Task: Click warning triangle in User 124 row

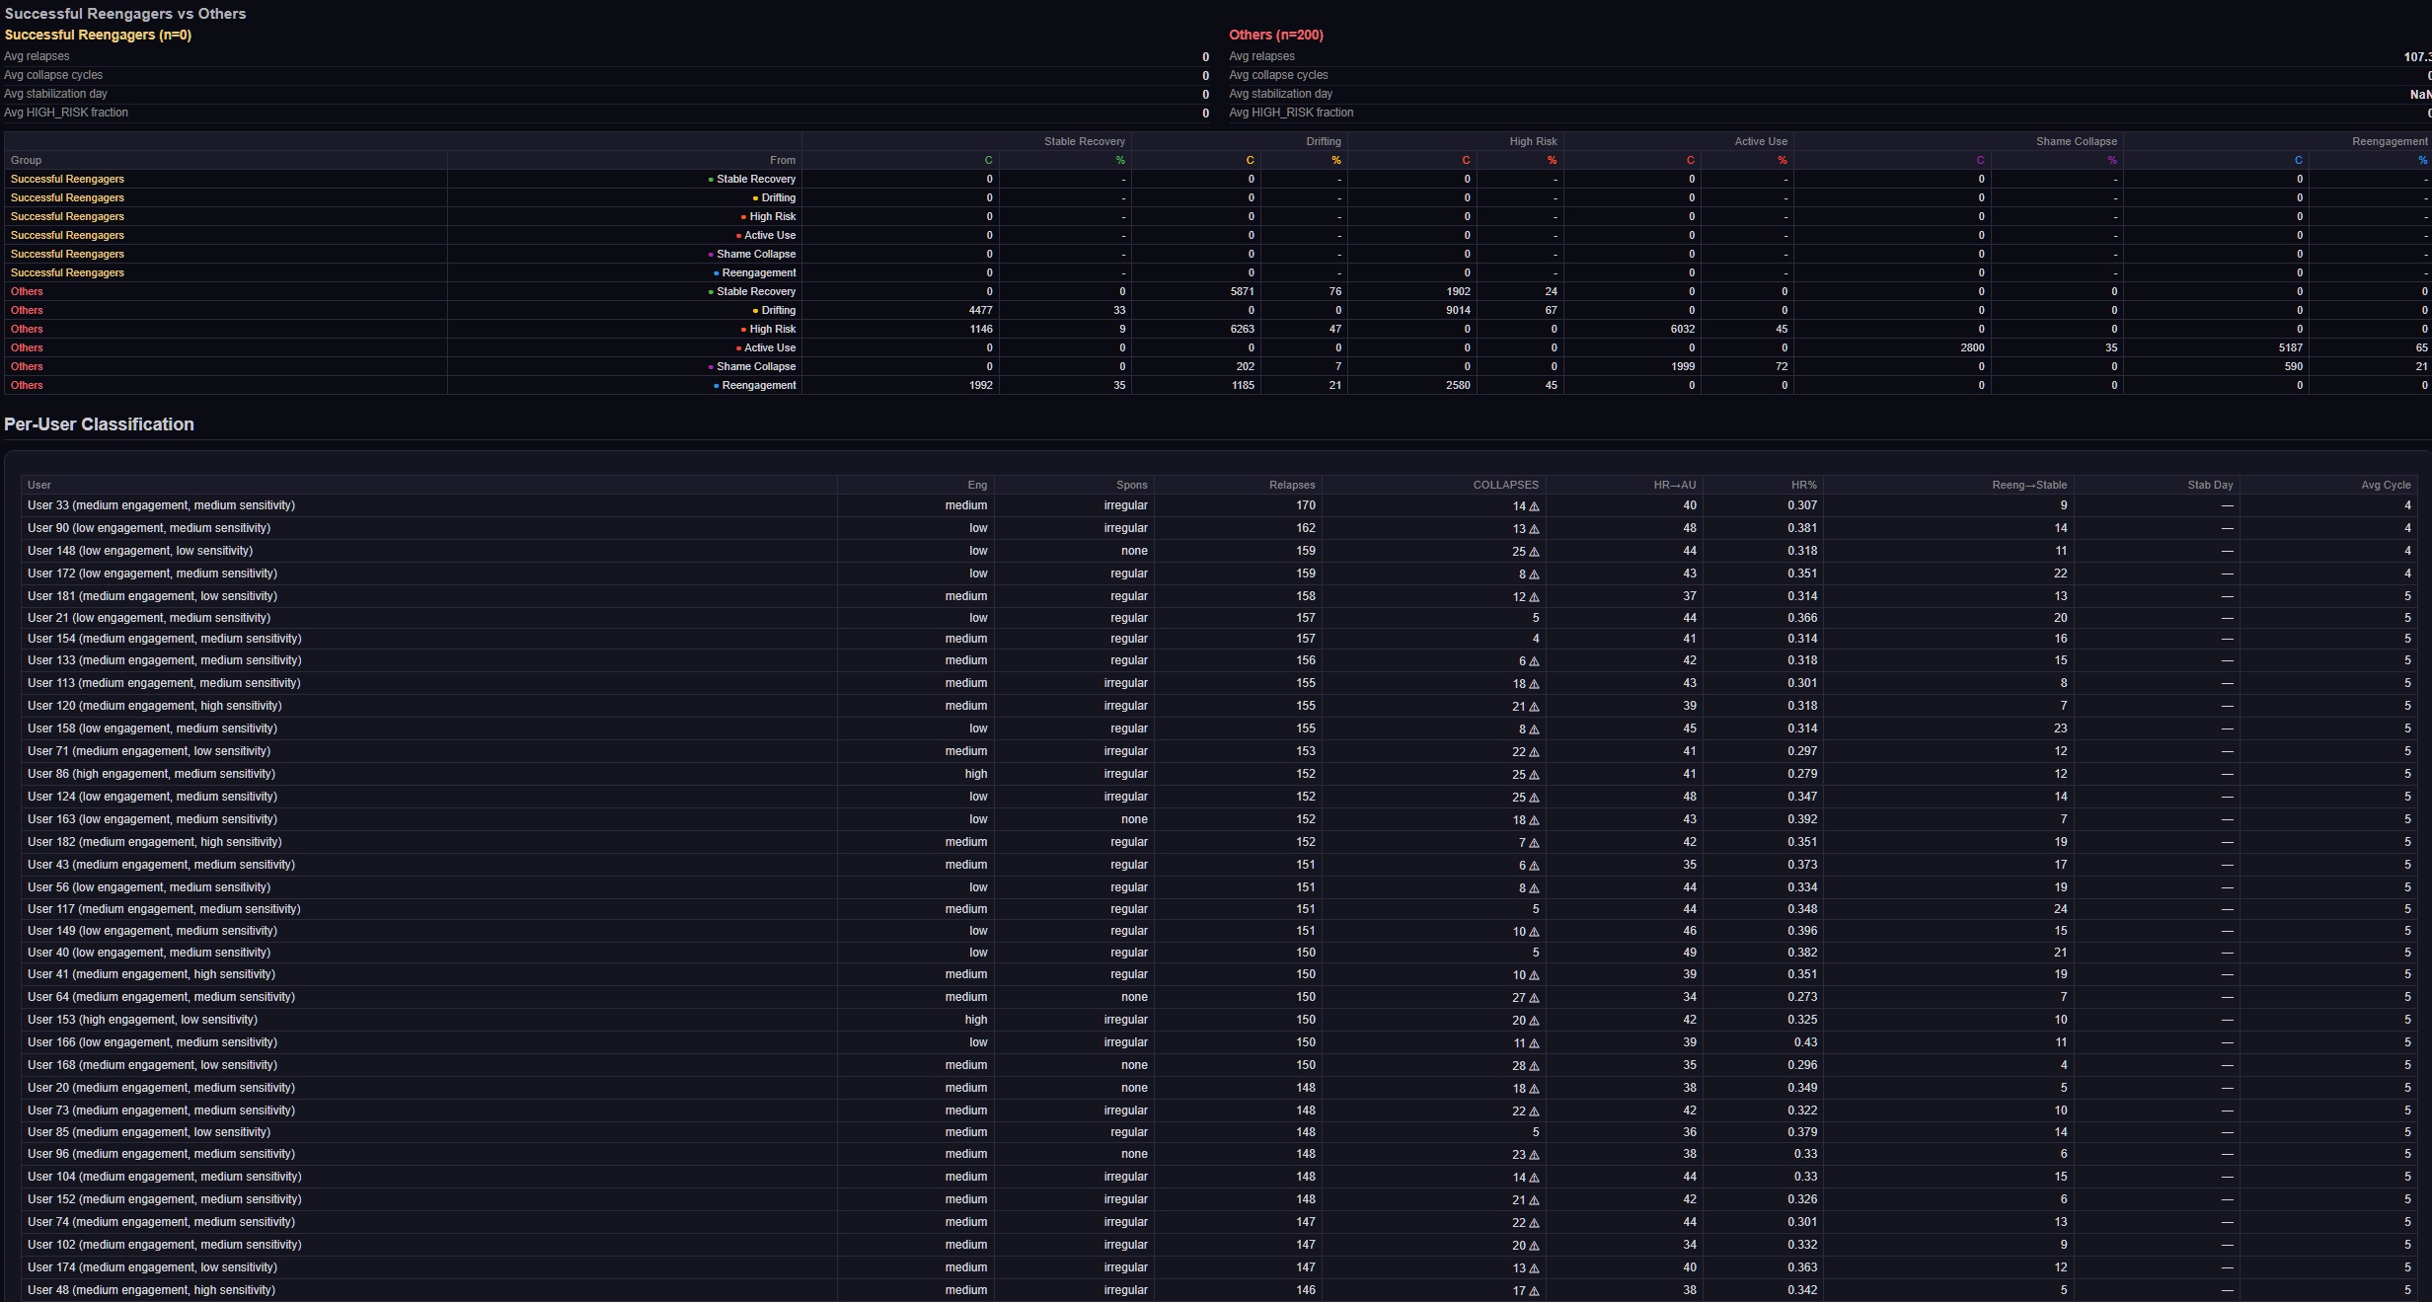Action: (x=1534, y=798)
